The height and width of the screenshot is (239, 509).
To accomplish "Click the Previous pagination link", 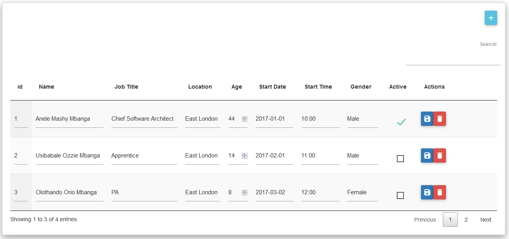I will [x=425, y=220].
